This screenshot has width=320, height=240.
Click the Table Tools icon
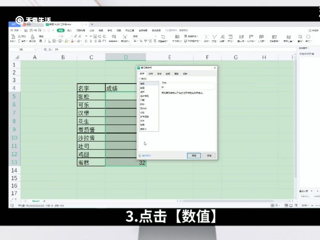pos(288,37)
